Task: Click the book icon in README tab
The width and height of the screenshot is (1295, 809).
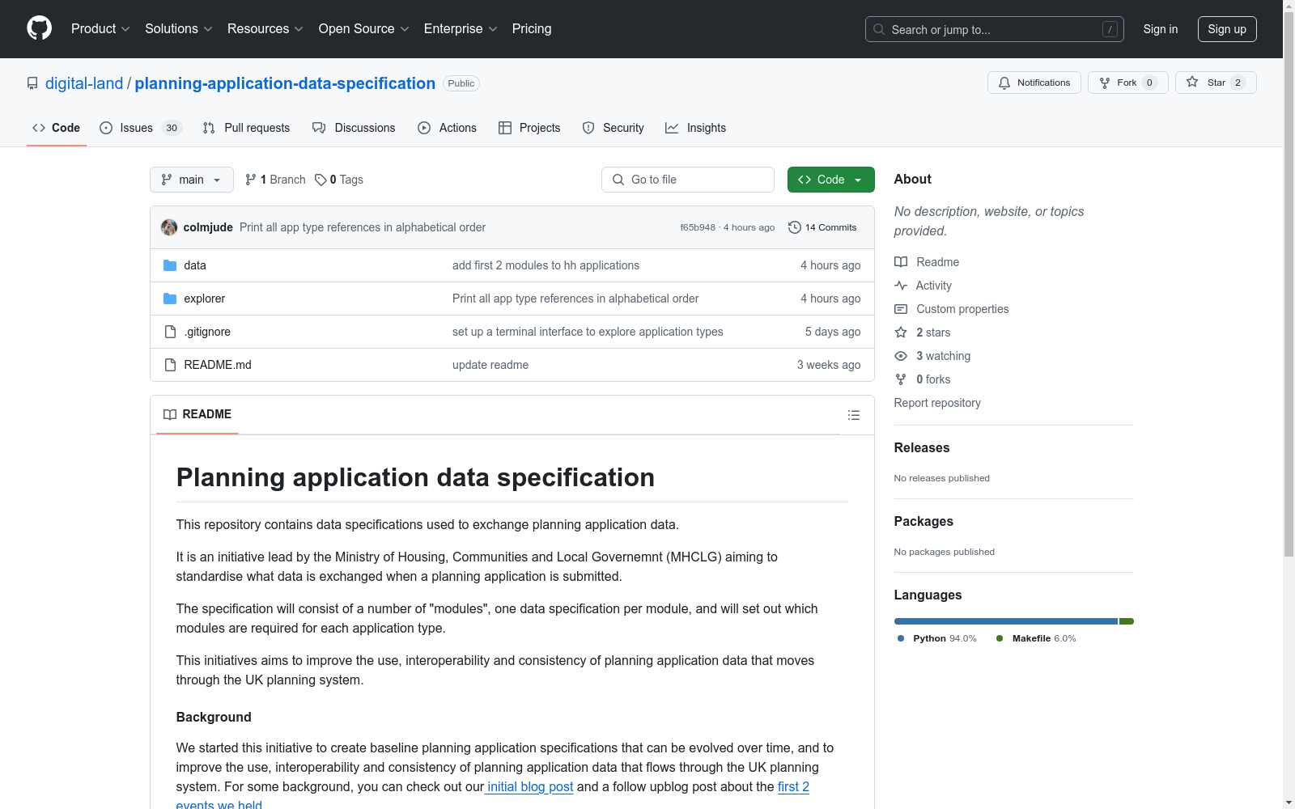Action: click(170, 414)
